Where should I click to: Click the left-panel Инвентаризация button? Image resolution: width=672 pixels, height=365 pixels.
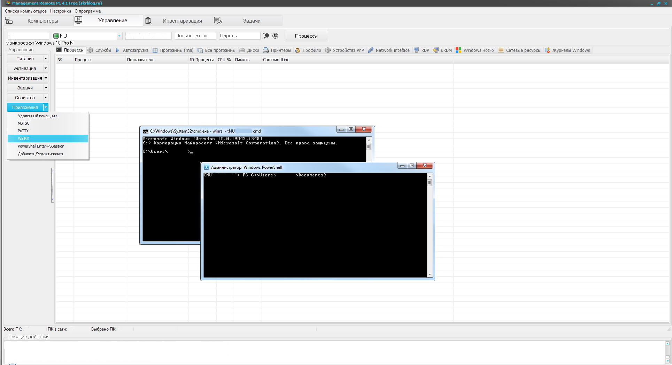[25, 78]
